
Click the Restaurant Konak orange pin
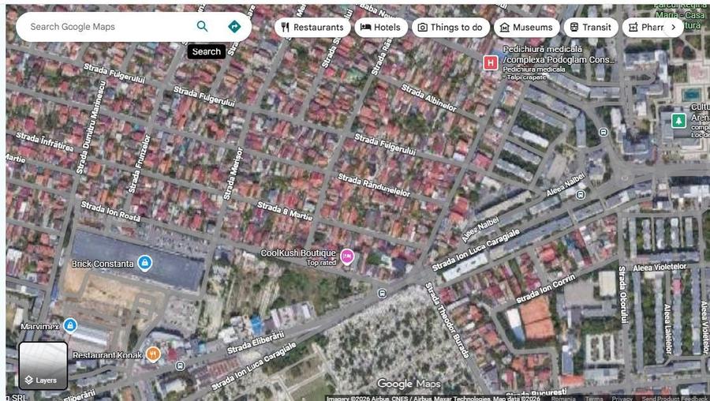click(153, 354)
